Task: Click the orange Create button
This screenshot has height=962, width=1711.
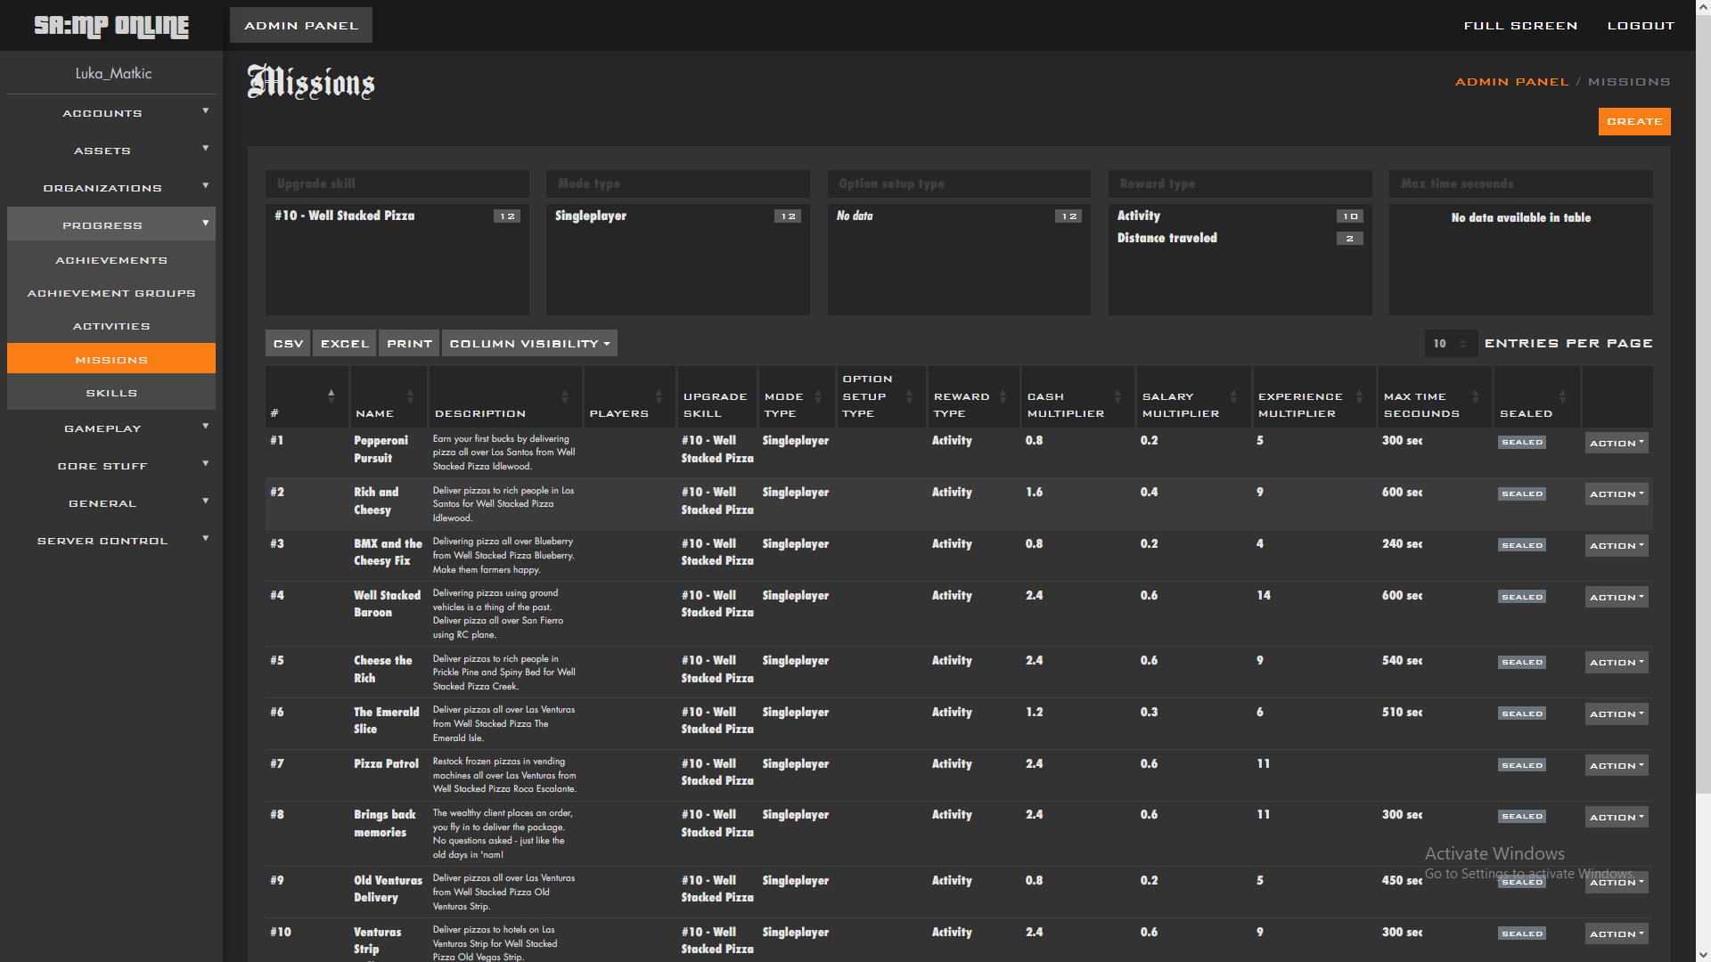Action: (x=1633, y=121)
